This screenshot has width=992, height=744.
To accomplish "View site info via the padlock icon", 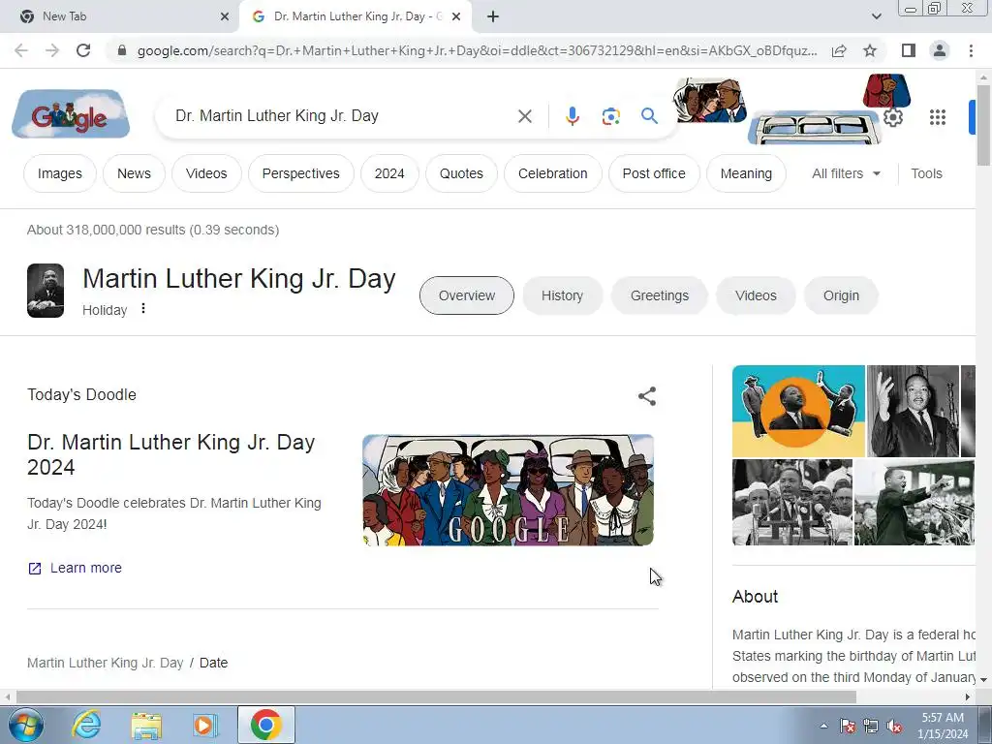I will pos(122,50).
